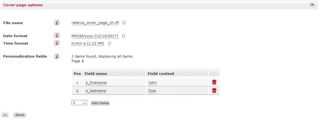The image size is (319, 121).
Task: Delete the s_firstname row with trash icon
Action: pyautogui.click(x=214, y=82)
